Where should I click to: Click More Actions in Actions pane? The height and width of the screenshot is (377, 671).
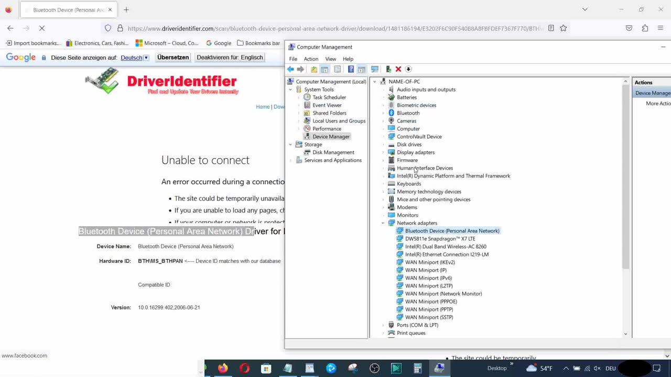[x=658, y=104]
